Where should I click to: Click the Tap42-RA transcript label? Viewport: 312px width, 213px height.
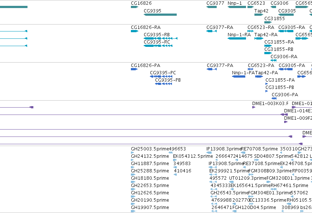click(x=266, y=34)
